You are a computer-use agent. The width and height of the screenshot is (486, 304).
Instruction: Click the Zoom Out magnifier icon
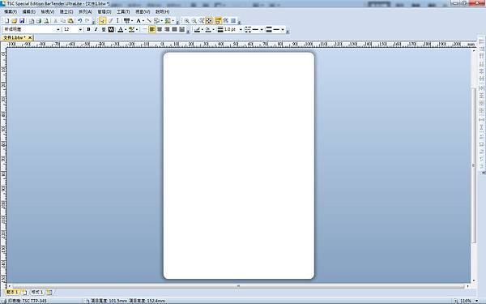[194, 21]
